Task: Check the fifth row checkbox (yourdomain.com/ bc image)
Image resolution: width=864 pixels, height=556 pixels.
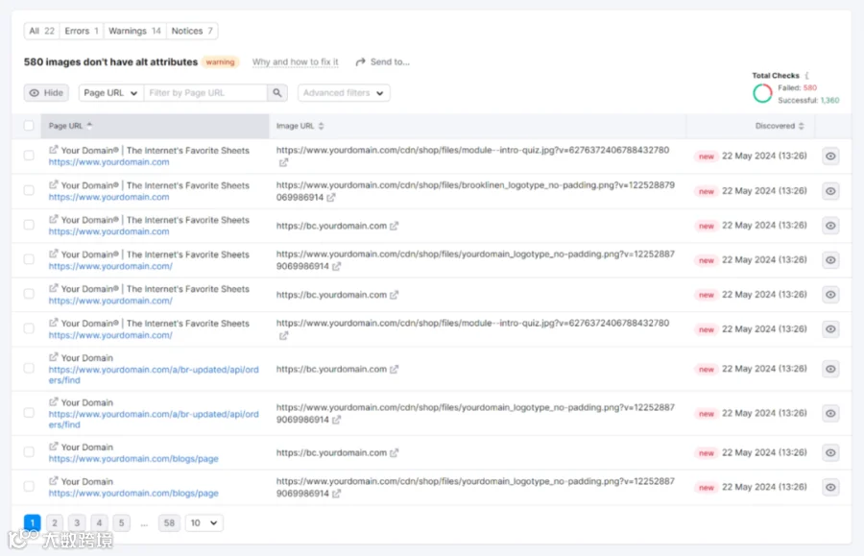Action: click(x=29, y=294)
